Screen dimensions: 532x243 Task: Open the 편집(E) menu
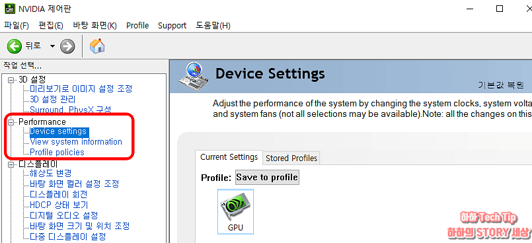[51, 26]
